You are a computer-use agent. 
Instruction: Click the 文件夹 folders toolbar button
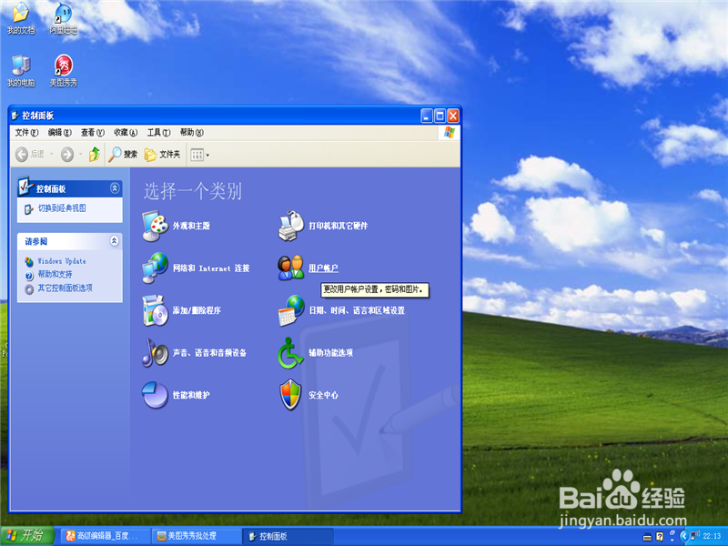pyautogui.click(x=162, y=154)
